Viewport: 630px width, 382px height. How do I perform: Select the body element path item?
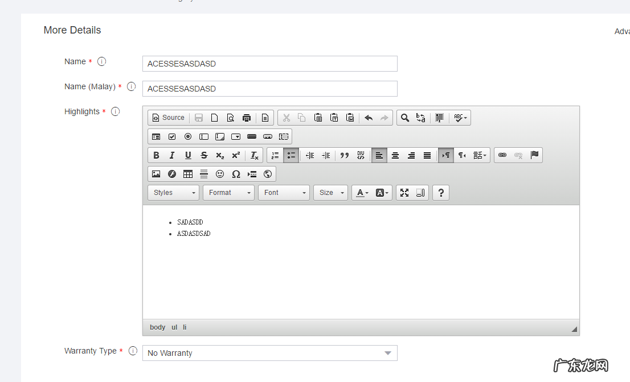tap(157, 327)
